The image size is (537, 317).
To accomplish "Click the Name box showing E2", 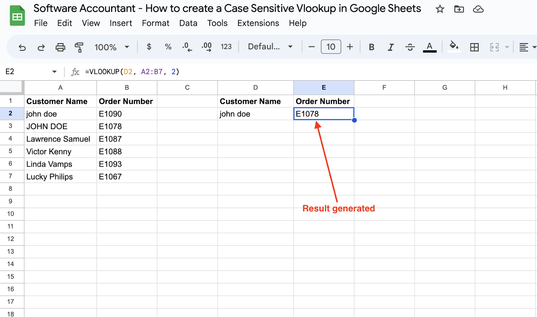I will tap(27, 71).
